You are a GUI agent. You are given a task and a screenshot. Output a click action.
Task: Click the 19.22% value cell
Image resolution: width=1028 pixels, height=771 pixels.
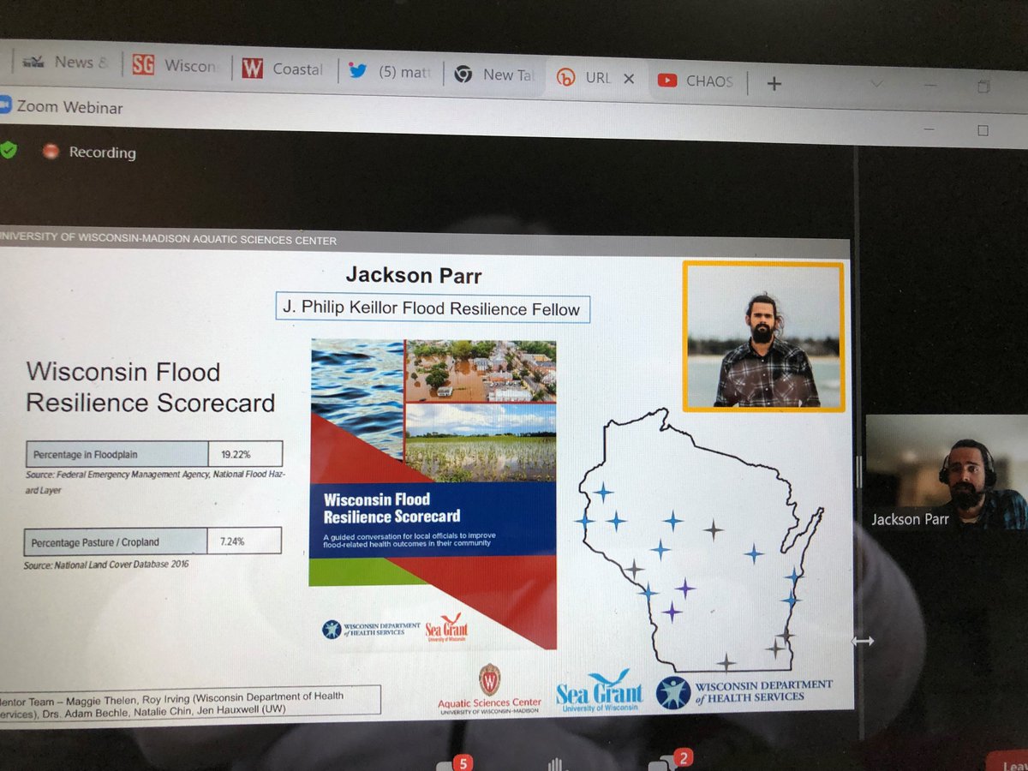245,454
